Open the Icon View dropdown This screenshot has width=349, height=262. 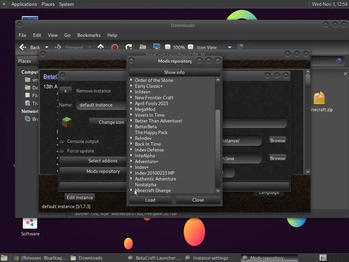(x=230, y=47)
